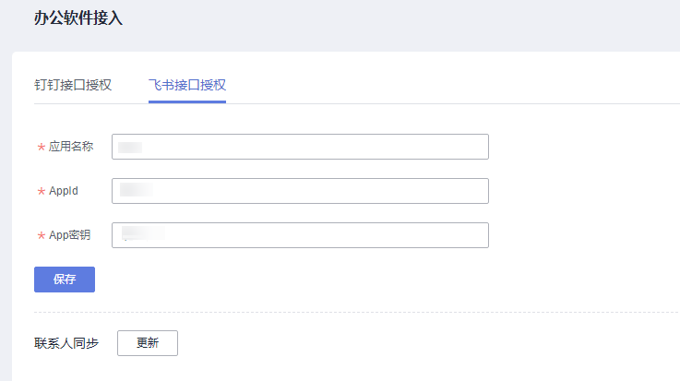The height and width of the screenshot is (381, 680).
Task: Click the 办公软件接入 page heading
Action: (78, 18)
